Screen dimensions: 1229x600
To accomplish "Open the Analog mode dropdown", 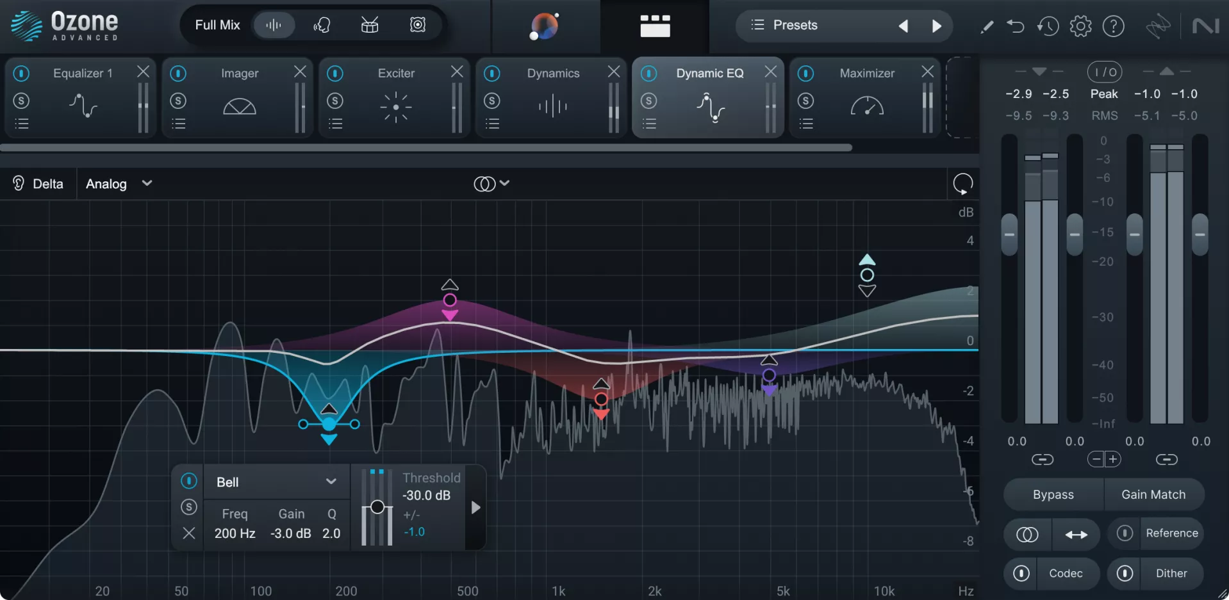I will [119, 184].
